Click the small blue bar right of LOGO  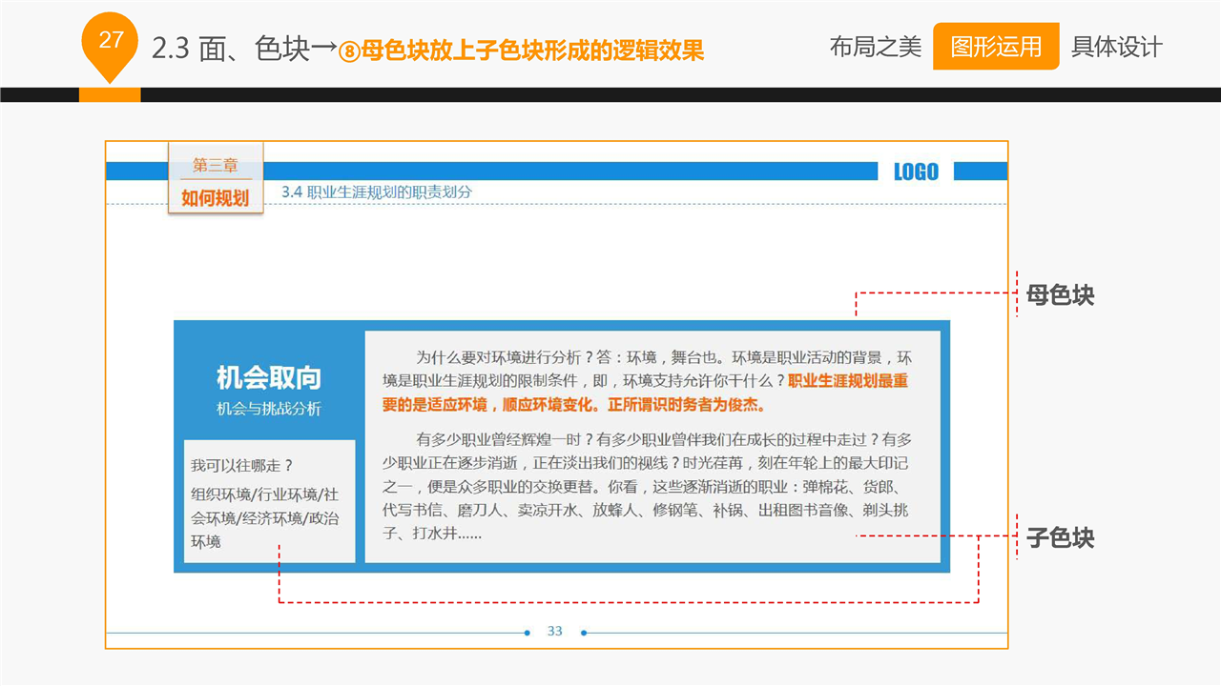(980, 171)
